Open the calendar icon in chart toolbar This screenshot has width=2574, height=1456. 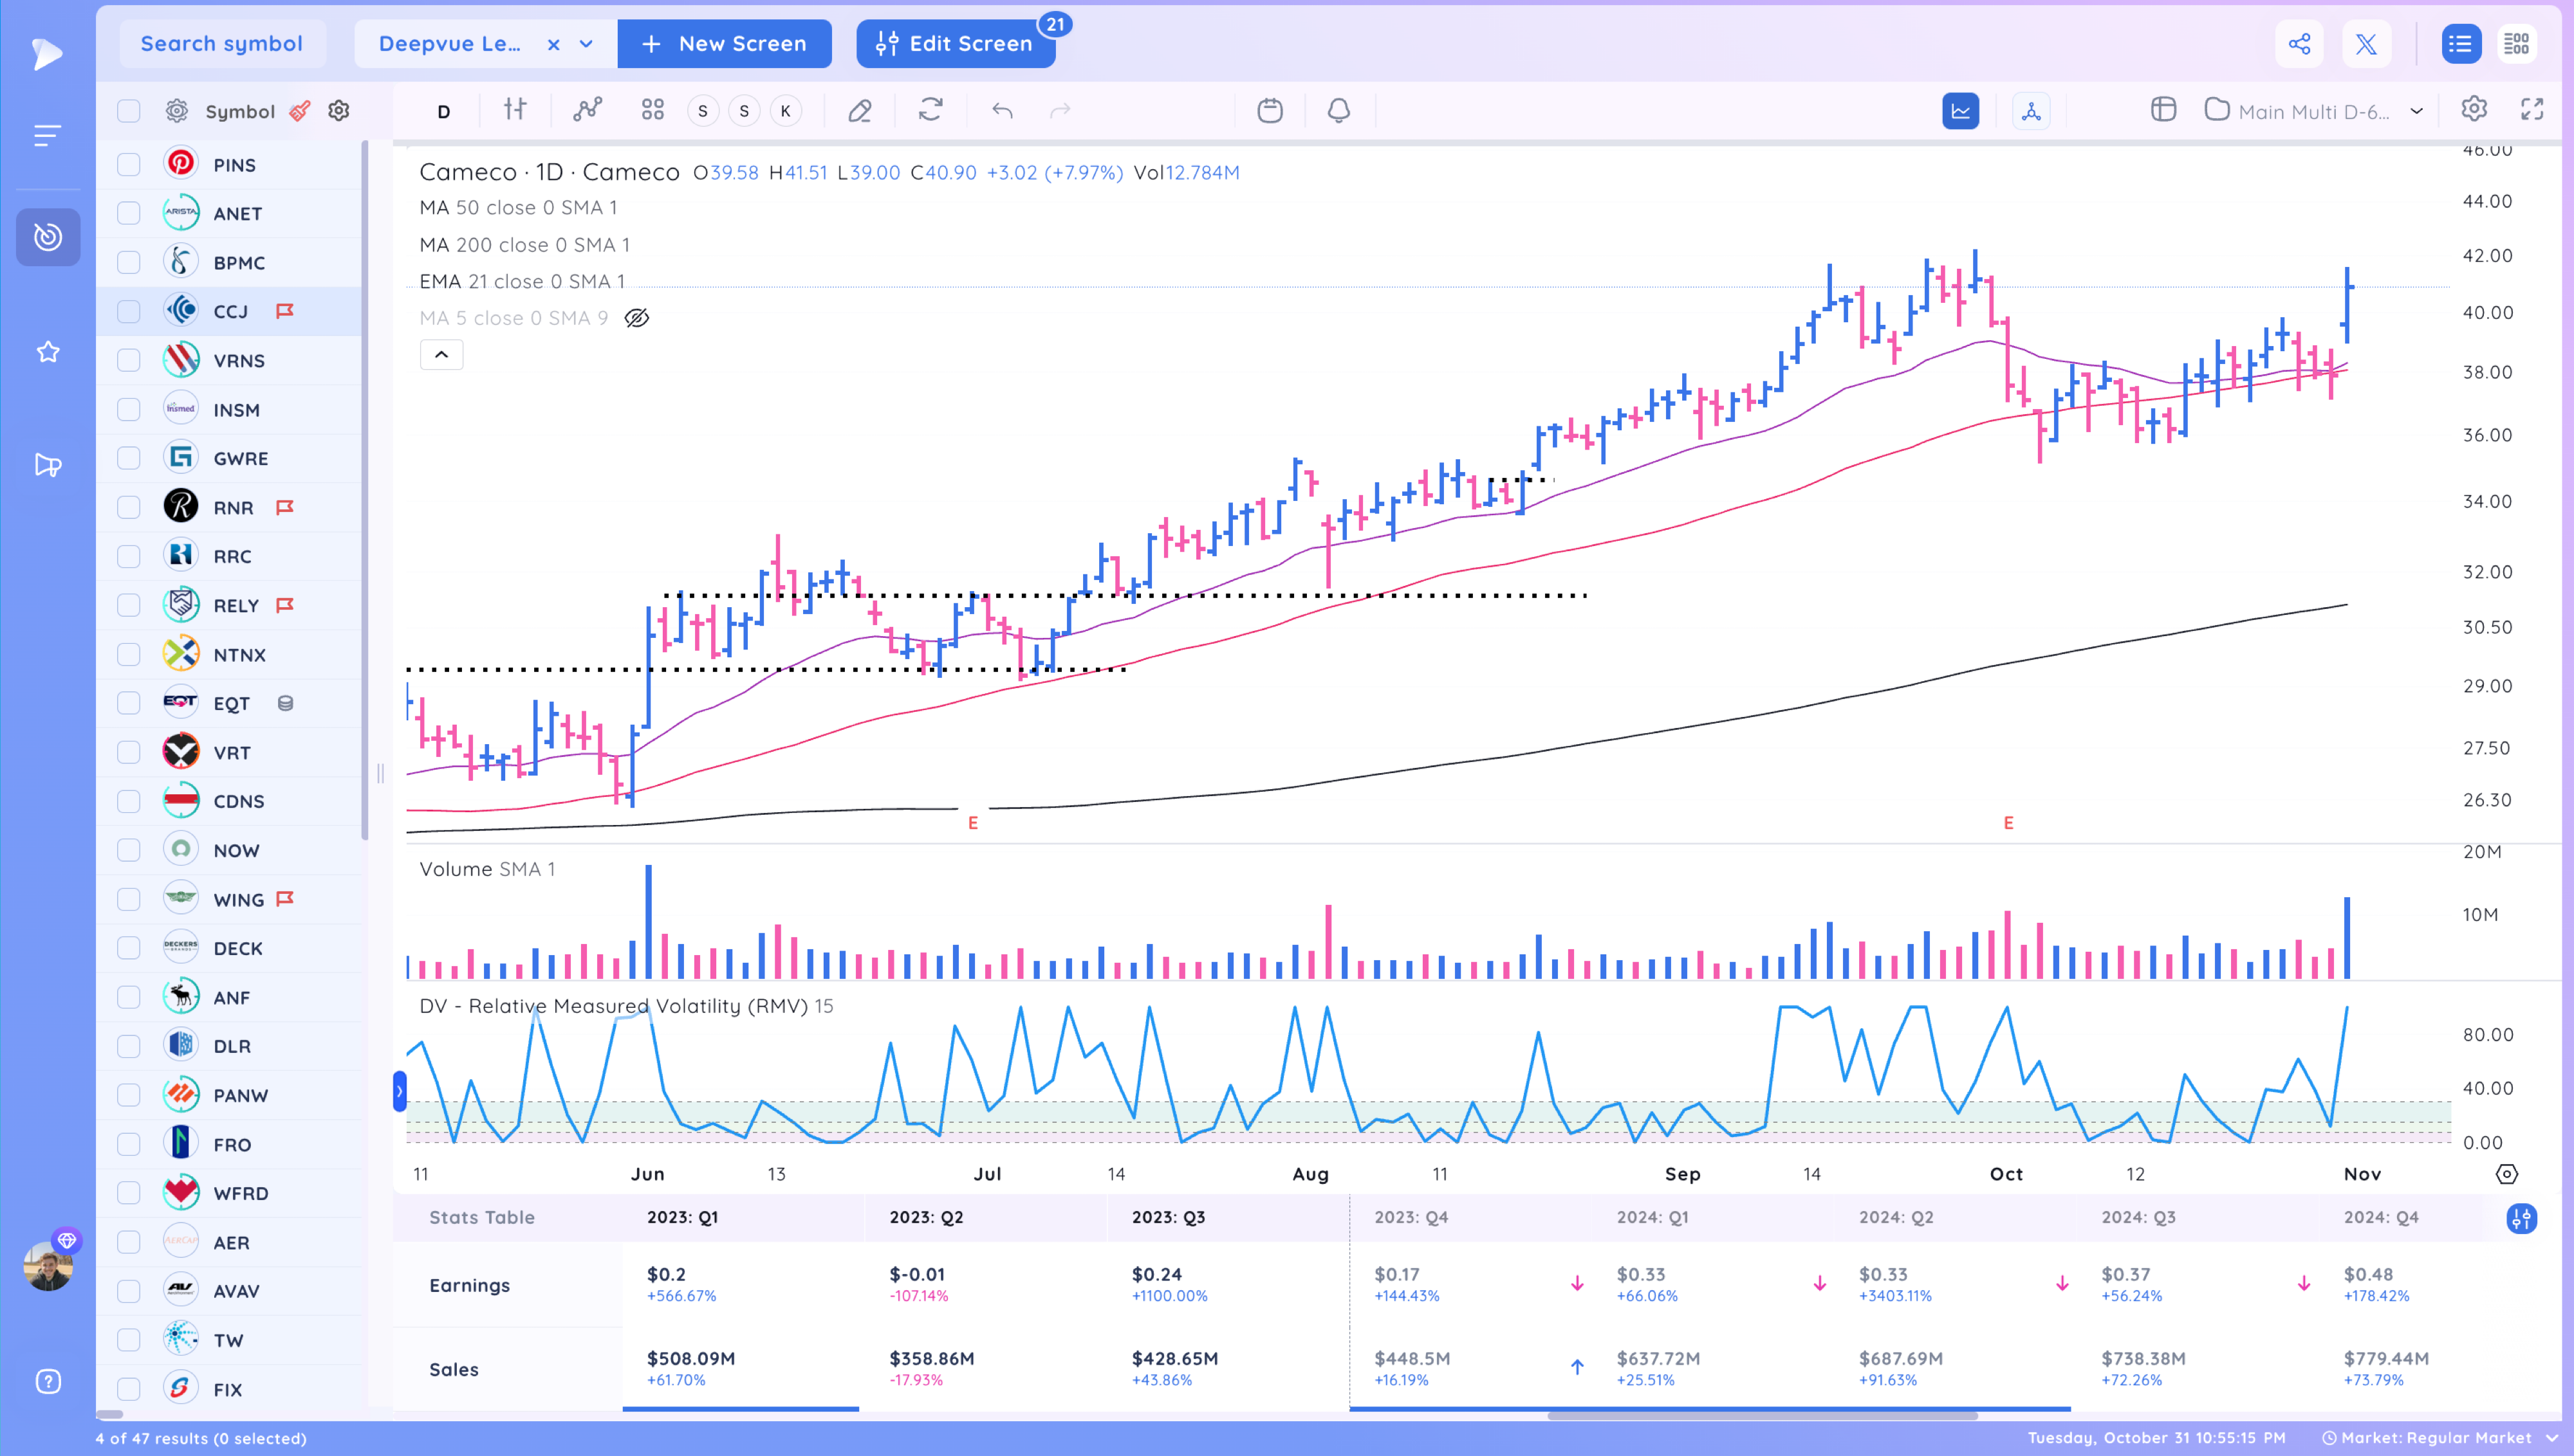[1270, 110]
